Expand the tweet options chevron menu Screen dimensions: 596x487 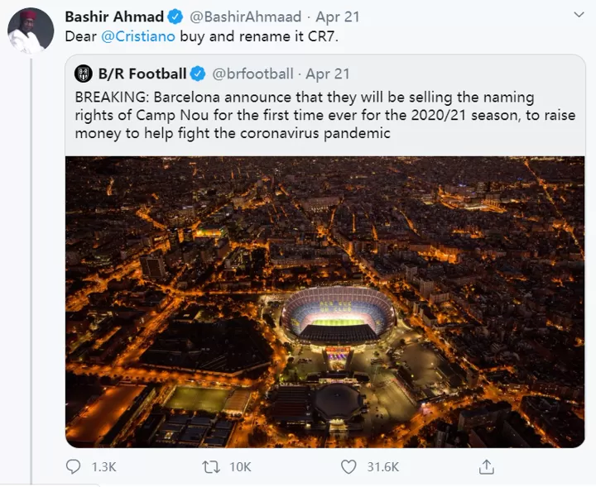[x=578, y=16]
